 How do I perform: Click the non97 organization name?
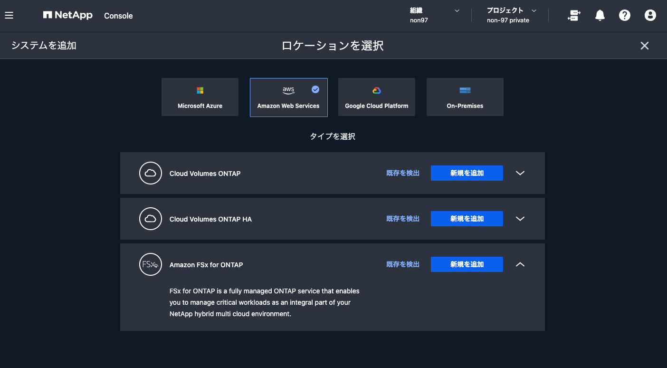tap(419, 20)
